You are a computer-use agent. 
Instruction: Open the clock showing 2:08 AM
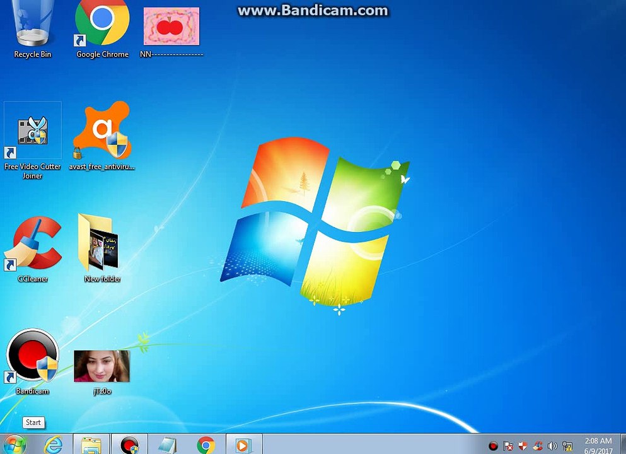coord(598,445)
